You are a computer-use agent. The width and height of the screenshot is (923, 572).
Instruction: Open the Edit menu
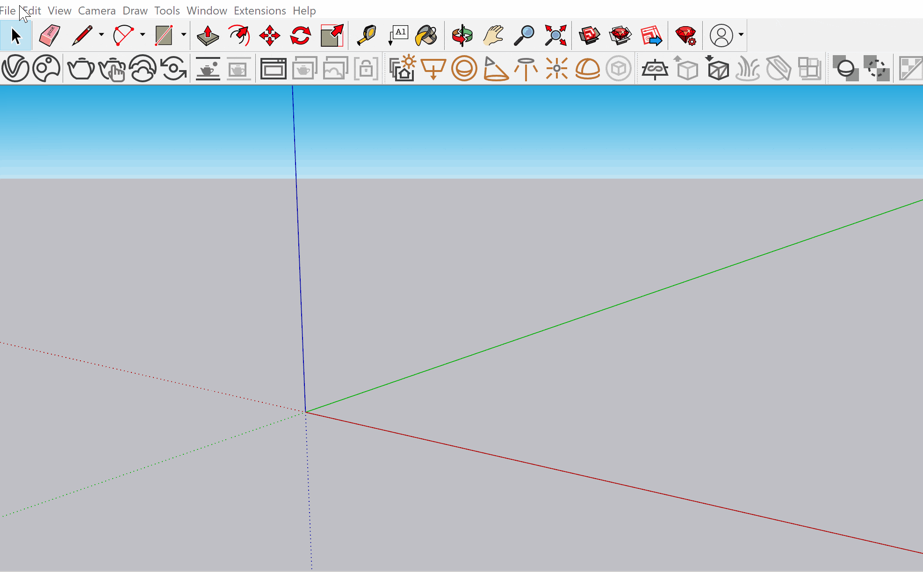point(32,10)
